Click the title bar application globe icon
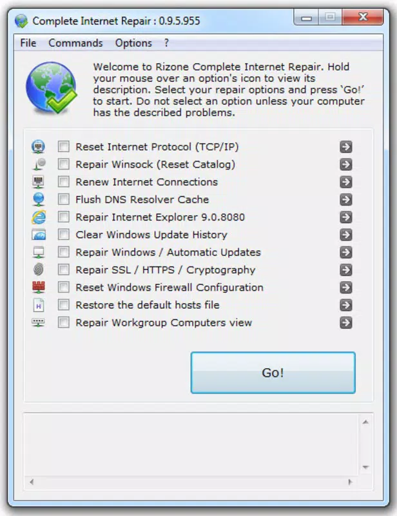 pyautogui.click(x=21, y=21)
